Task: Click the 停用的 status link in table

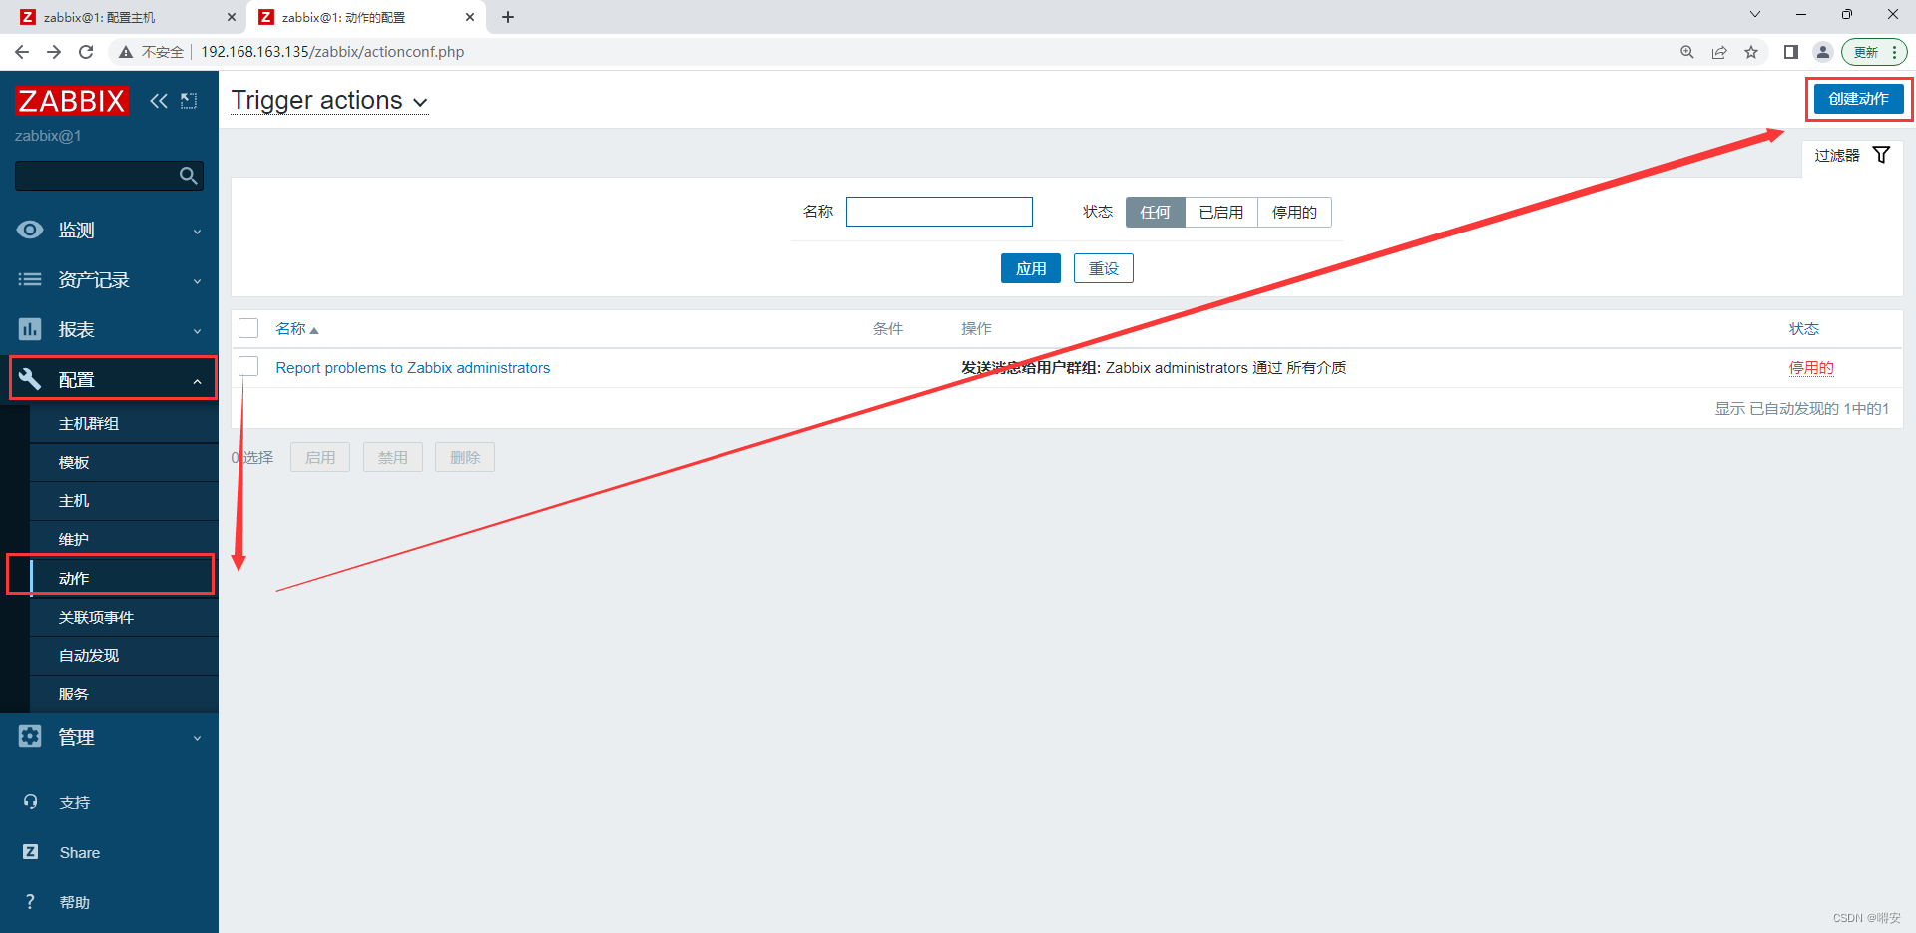Action: 1811,367
